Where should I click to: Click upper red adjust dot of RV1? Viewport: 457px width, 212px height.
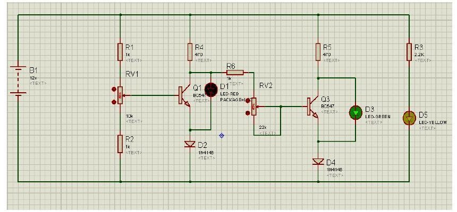pos(114,88)
